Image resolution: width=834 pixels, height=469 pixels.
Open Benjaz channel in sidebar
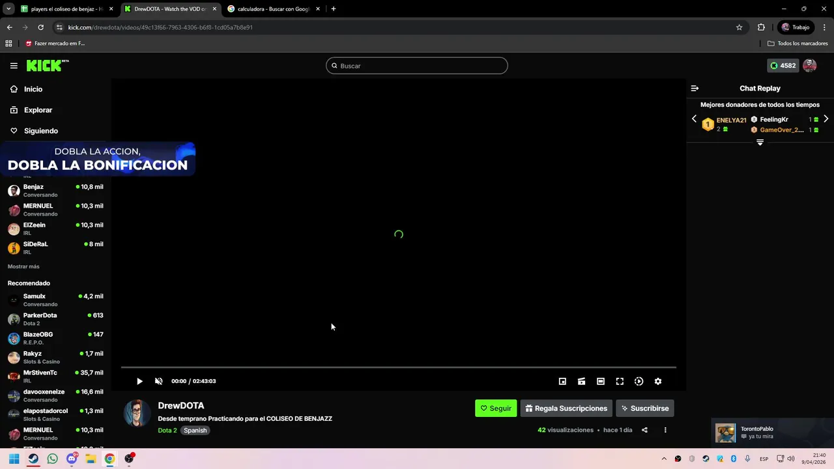[x=55, y=190]
